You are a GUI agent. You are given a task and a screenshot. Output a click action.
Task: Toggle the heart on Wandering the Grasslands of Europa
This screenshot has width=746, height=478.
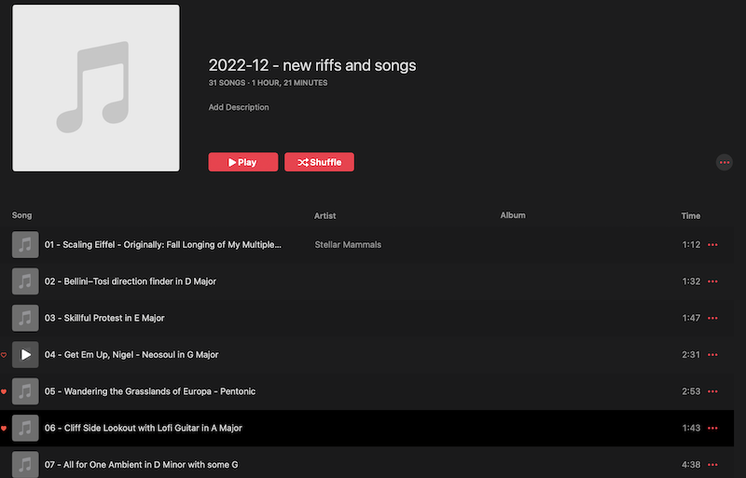(x=4, y=391)
